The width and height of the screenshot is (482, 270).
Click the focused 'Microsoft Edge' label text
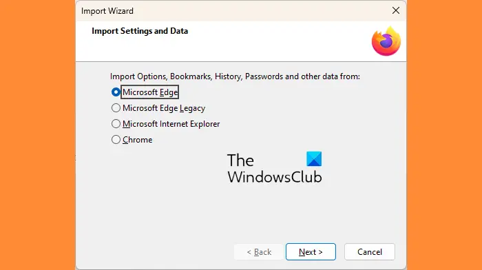point(150,92)
